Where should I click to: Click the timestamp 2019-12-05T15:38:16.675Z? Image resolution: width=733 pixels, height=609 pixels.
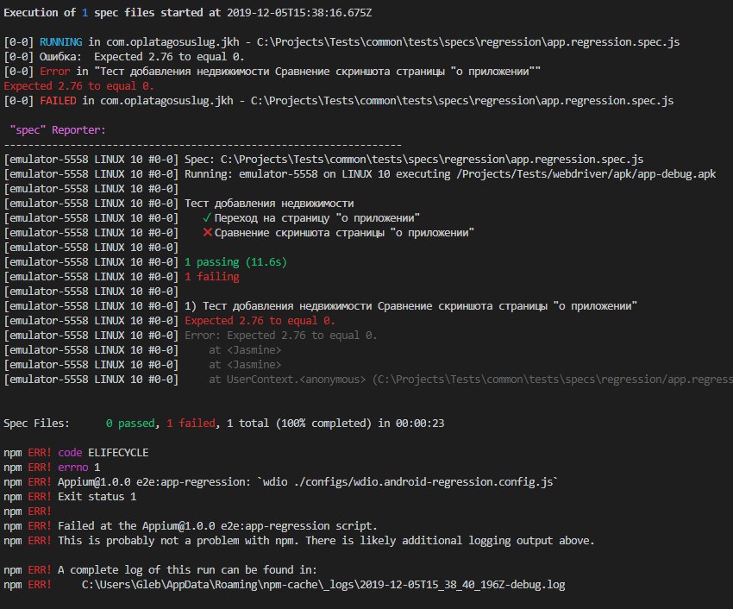pyautogui.click(x=299, y=13)
